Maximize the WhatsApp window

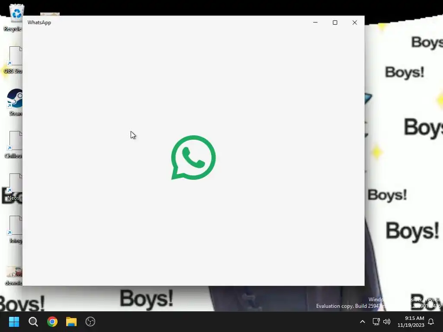pos(335,22)
